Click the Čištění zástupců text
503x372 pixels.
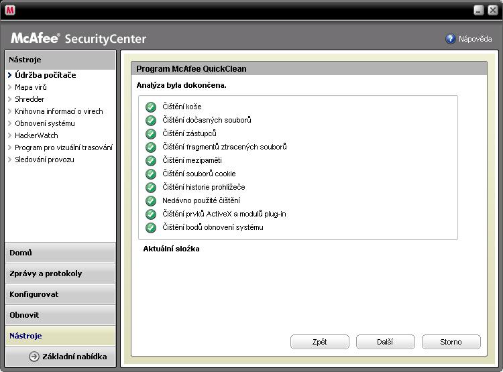(189, 134)
